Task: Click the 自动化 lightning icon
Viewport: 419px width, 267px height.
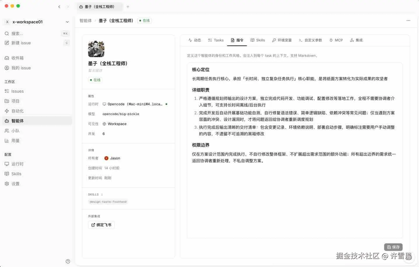Action: pos(7,111)
